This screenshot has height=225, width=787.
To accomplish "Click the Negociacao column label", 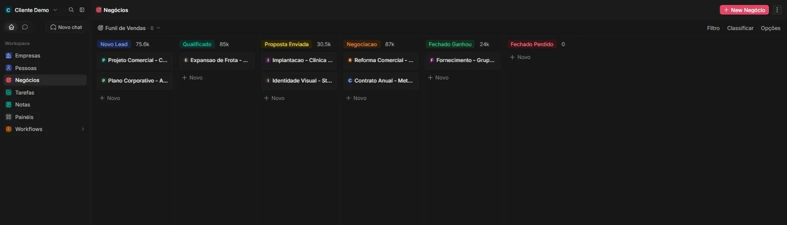I will [x=362, y=44].
